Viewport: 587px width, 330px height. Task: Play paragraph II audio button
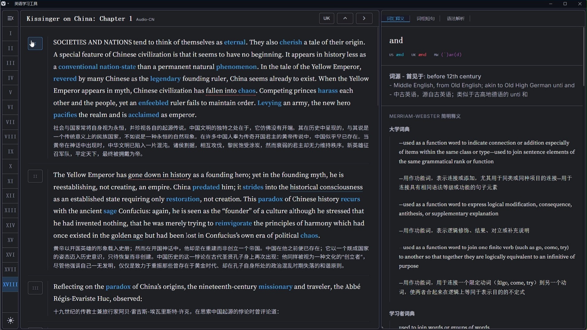tap(35, 176)
